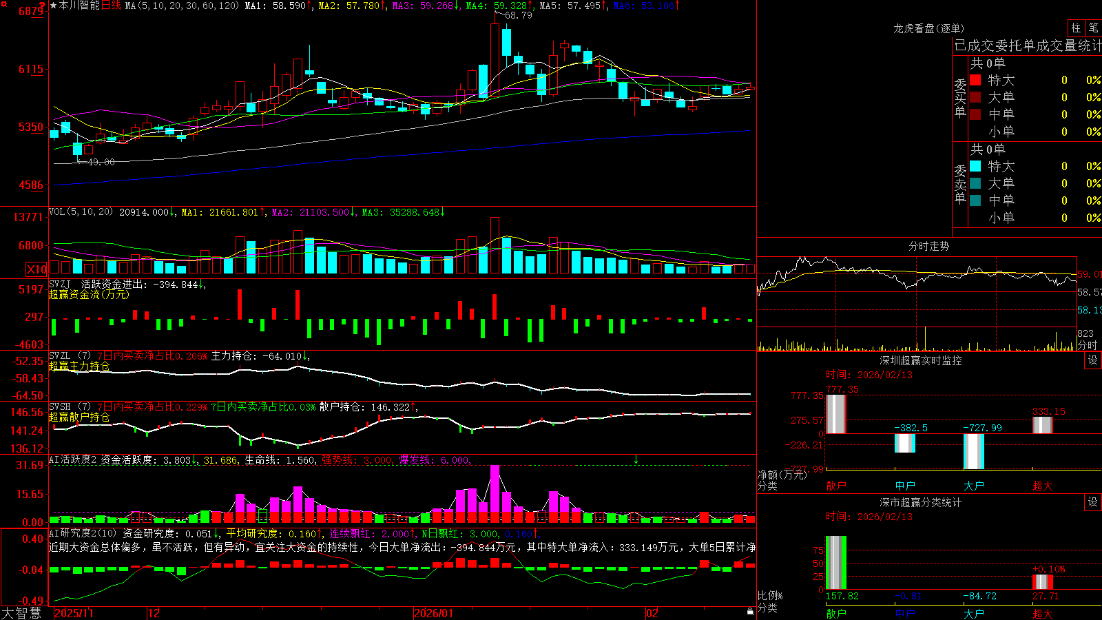Click the +0.10% 超大 bar in 分类统计
The height and width of the screenshot is (620, 1102).
pos(1042,582)
